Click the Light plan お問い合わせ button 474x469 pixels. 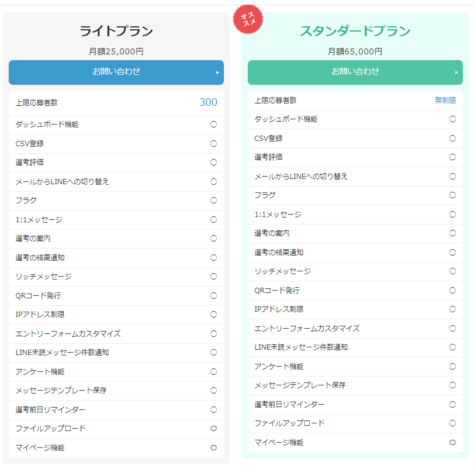pos(116,72)
